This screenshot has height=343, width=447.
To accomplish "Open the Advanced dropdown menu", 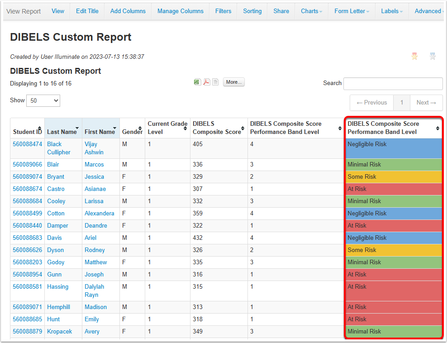I will 429,11.
